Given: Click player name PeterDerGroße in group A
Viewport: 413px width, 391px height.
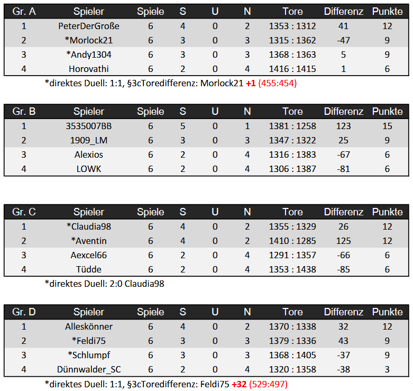Looking at the screenshot, I should pyautogui.click(x=89, y=26).
